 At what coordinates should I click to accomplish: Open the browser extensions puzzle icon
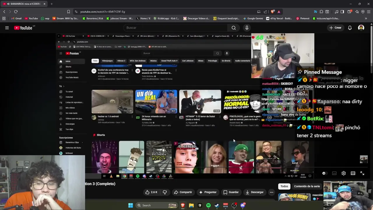321,12
